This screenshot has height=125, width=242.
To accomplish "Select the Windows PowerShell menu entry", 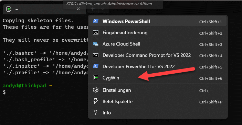I will (158, 21).
